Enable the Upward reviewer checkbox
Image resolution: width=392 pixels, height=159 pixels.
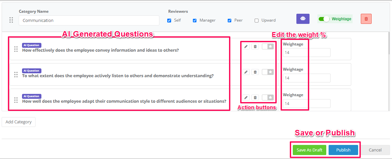pyautogui.click(x=257, y=21)
